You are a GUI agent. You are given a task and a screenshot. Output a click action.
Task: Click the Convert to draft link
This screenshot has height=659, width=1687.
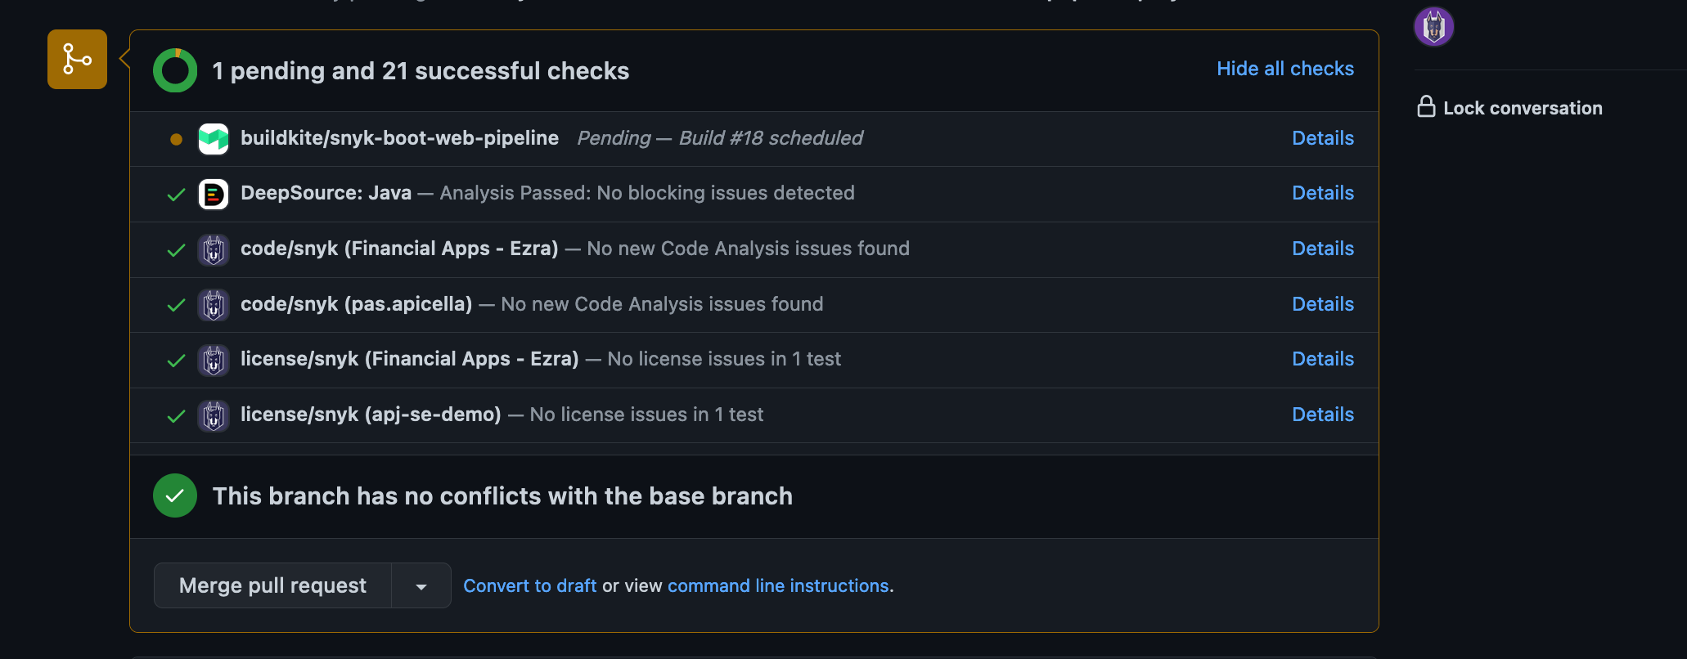pyautogui.click(x=529, y=586)
